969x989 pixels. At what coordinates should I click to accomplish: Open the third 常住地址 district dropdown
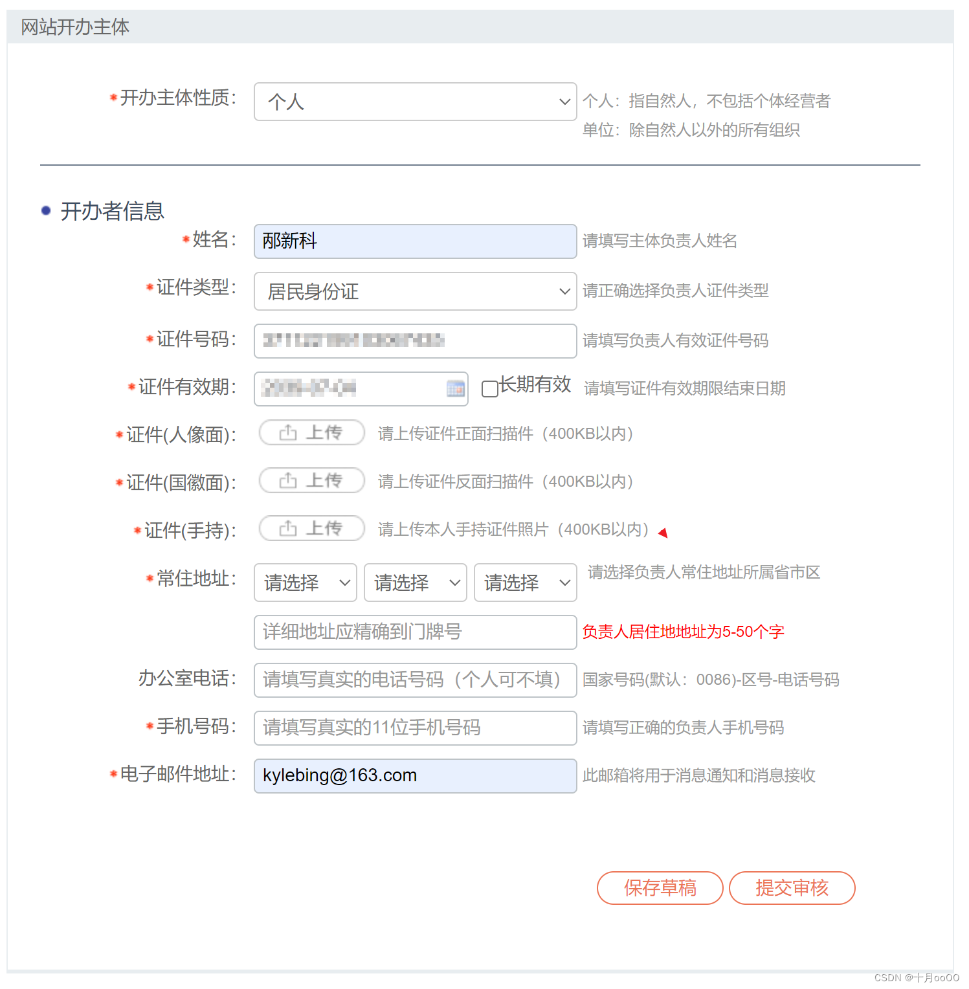click(x=526, y=583)
